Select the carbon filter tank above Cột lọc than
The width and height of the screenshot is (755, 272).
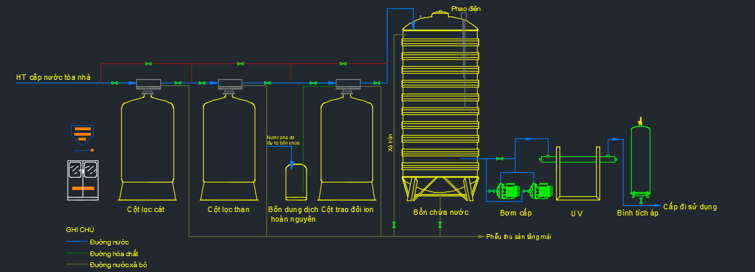tap(228, 147)
